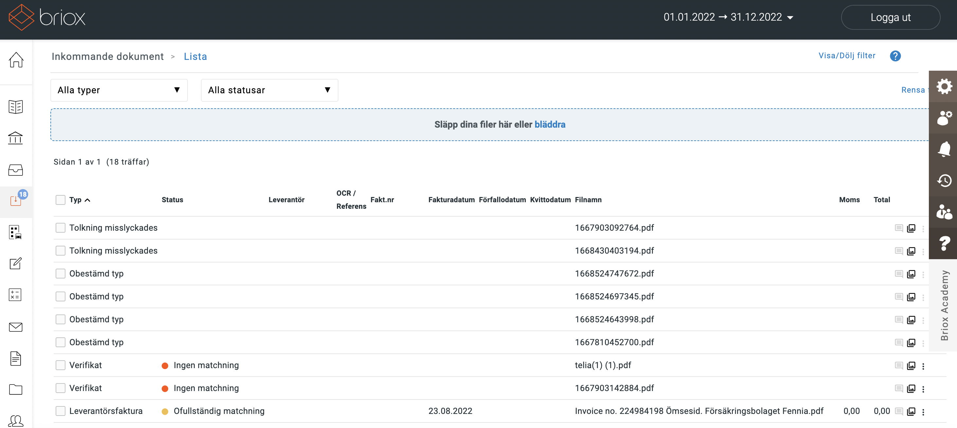This screenshot has height=428, width=957.
Task: Open support people icon in right panel
Action: (944, 212)
